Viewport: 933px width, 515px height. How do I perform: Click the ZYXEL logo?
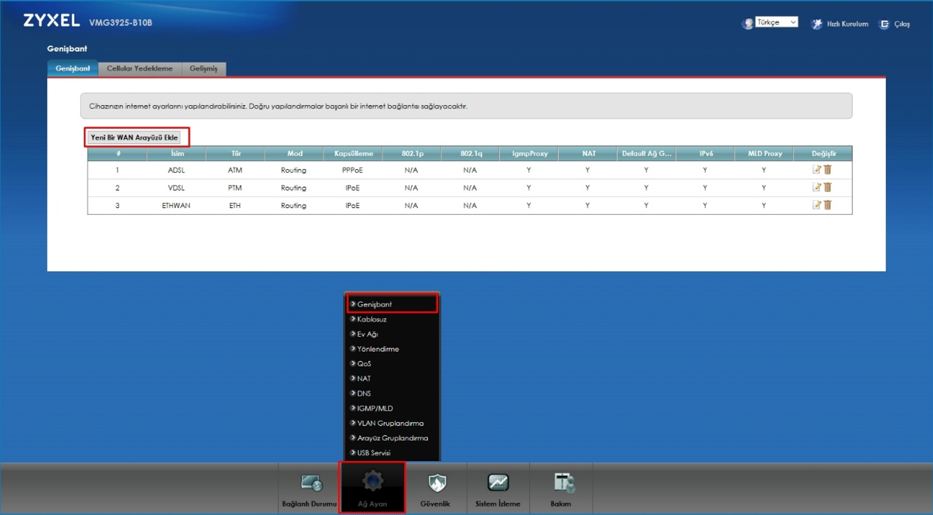click(x=51, y=21)
